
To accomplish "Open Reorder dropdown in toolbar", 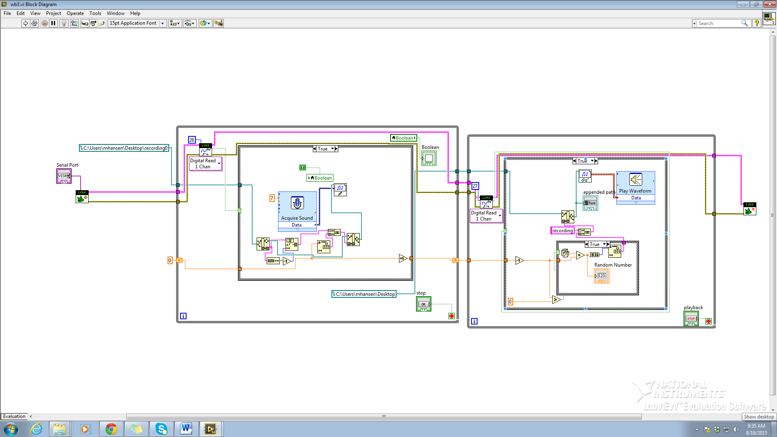I will tap(205, 23).
